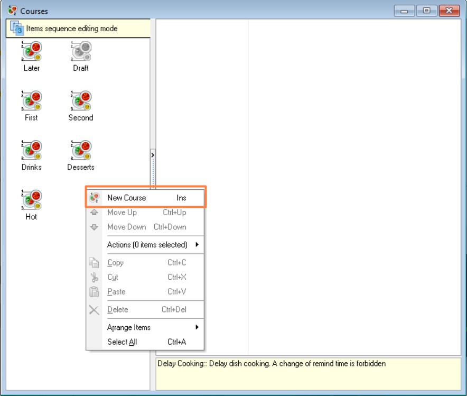Viewport: 467px width, 396px height.
Task: Click the Move Down arrow icon
Action: pyautogui.click(x=94, y=227)
